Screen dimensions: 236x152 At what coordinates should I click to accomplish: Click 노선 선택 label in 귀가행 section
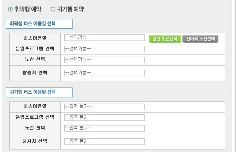(x=35, y=128)
